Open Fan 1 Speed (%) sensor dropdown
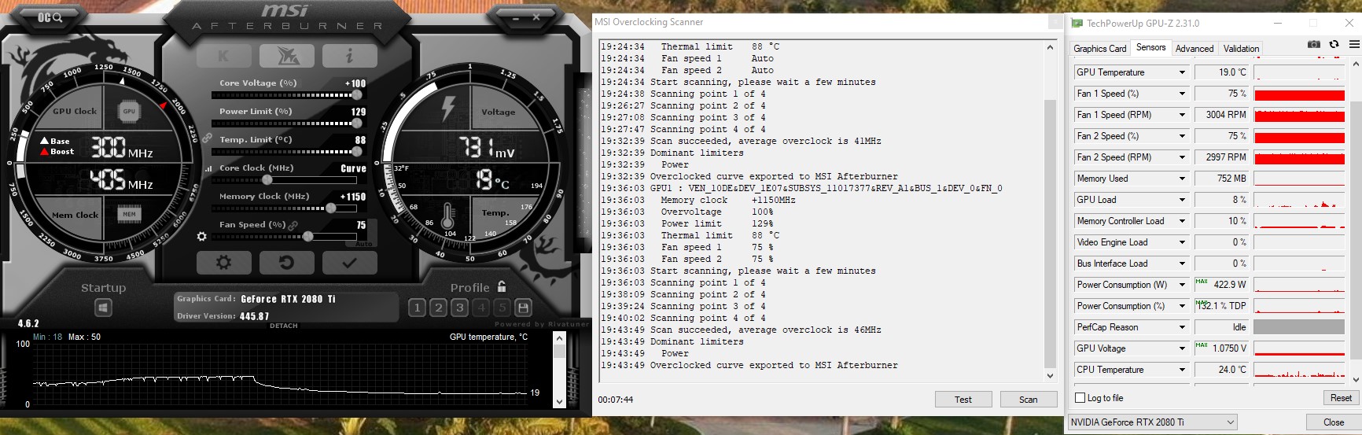The height and width of the screenshot is (435, 1362). pyautogui.click(x=1182, y=94)
